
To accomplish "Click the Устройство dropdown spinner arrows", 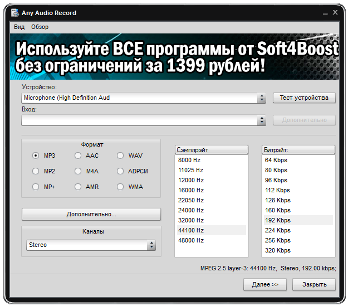I will (x=262, y=98).
